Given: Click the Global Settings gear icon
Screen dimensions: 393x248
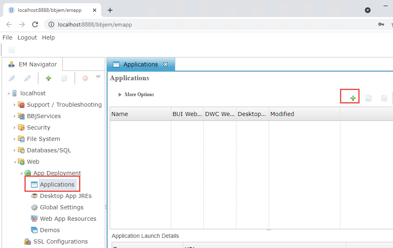Looking at the screenshot, I should coord(34,207).
